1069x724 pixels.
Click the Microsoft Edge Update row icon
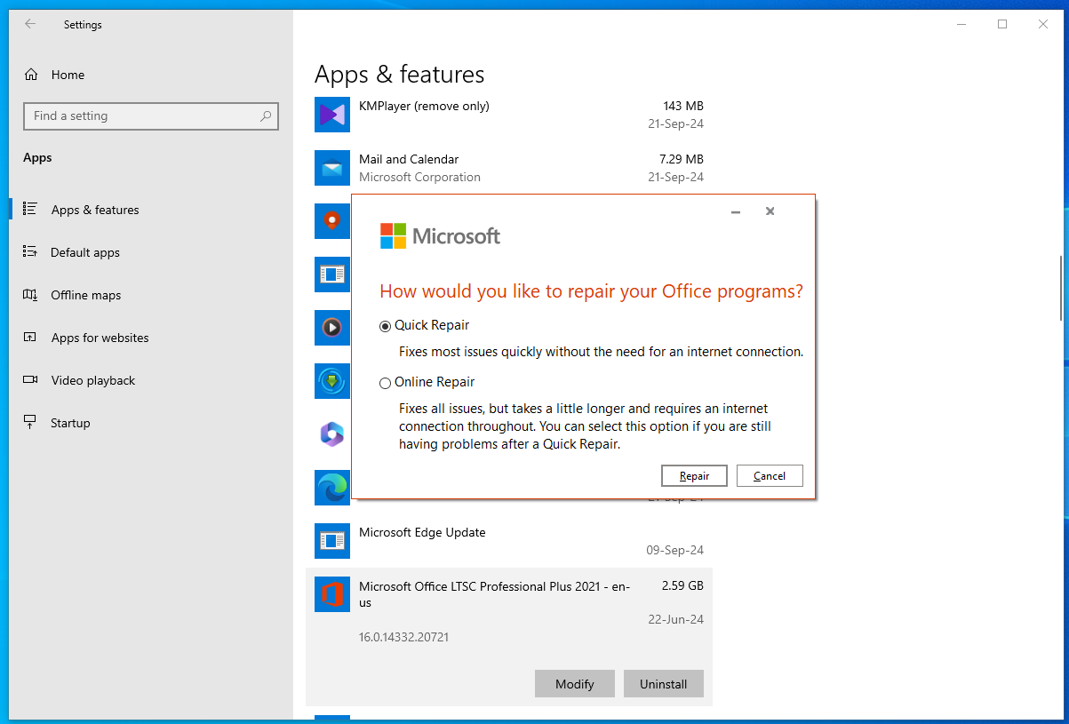(332, 541)
